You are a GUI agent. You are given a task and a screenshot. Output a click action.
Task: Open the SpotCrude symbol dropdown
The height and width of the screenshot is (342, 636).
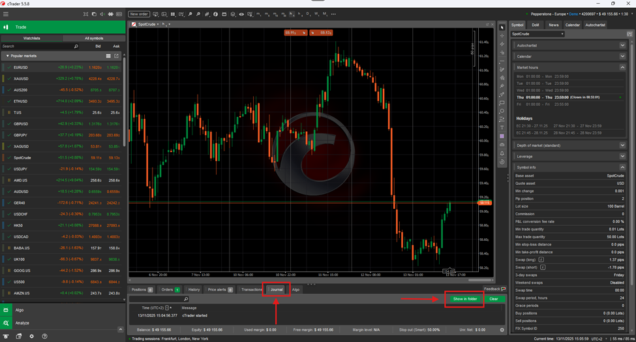click(x=537, y=34)
